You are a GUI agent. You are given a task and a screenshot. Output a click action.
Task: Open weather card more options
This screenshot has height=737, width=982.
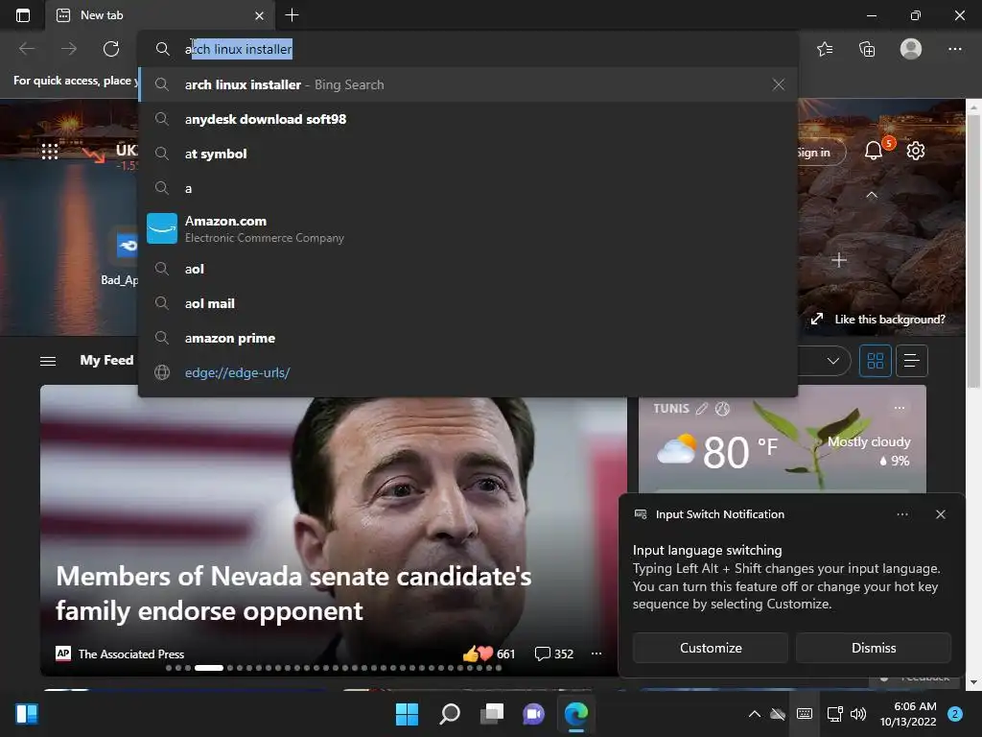click(900, 408)
